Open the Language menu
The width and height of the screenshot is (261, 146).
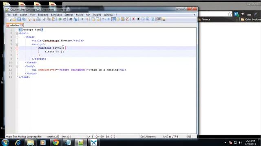point(56,15)
